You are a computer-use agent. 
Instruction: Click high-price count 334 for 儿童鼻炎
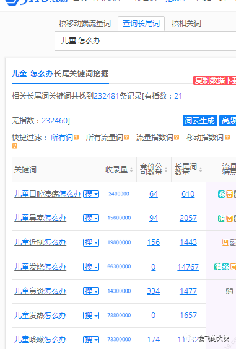(x=154, y=291)
